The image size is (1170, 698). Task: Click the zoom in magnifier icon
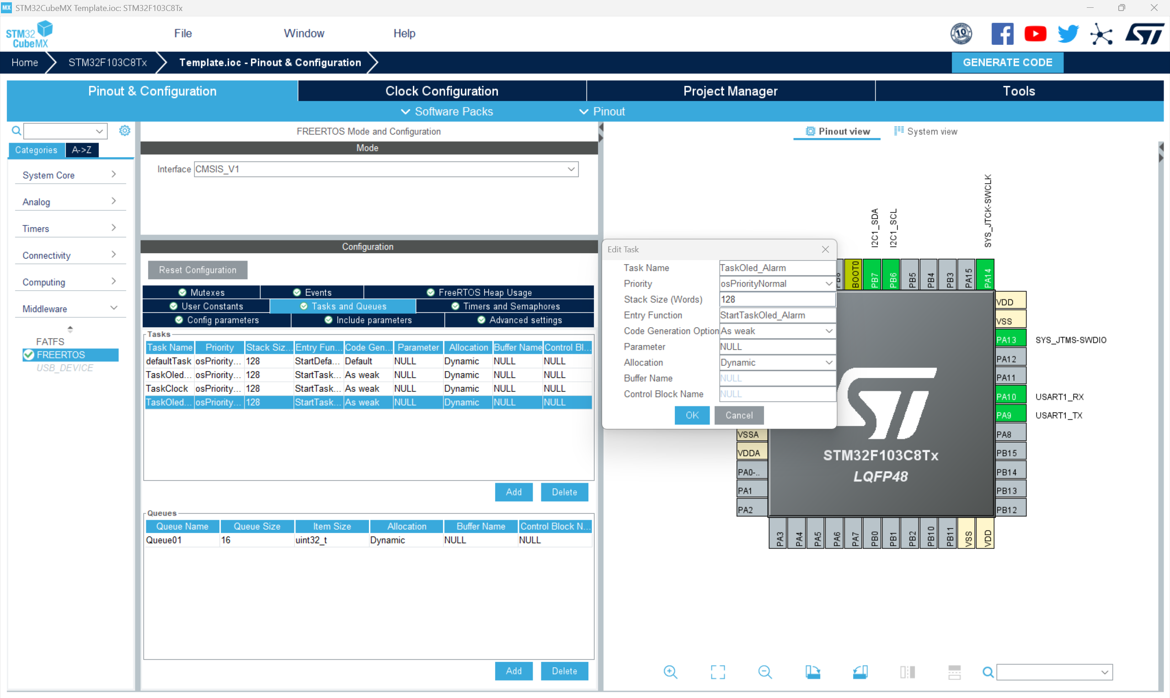[670, 671]
